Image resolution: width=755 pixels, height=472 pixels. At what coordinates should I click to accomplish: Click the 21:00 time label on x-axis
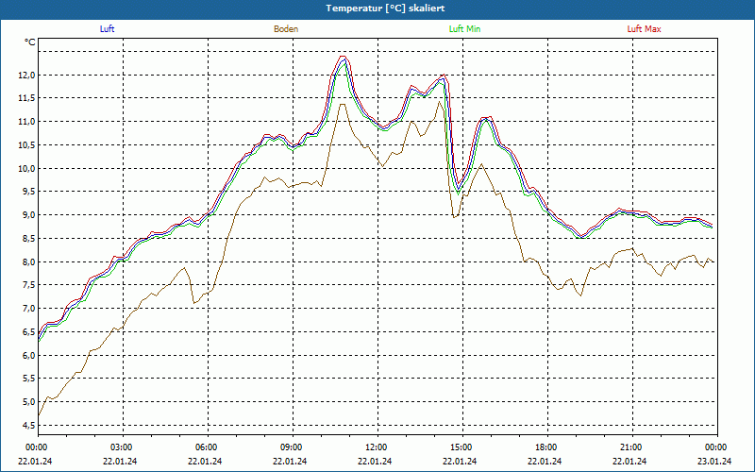point(632,447)
